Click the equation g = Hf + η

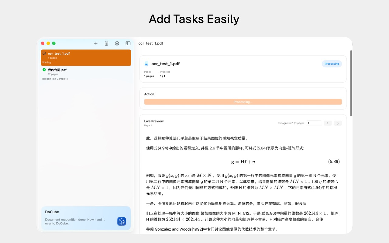[243, 162]
